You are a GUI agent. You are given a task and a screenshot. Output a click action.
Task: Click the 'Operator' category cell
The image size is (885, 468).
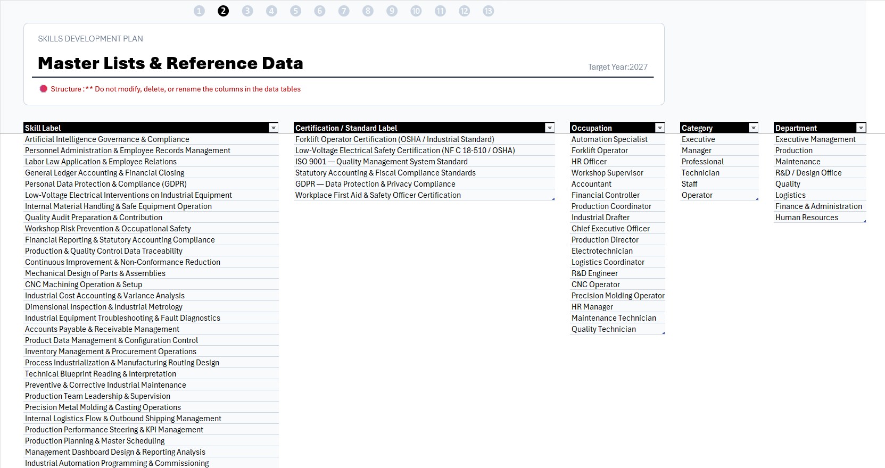[x=719, y=195]
